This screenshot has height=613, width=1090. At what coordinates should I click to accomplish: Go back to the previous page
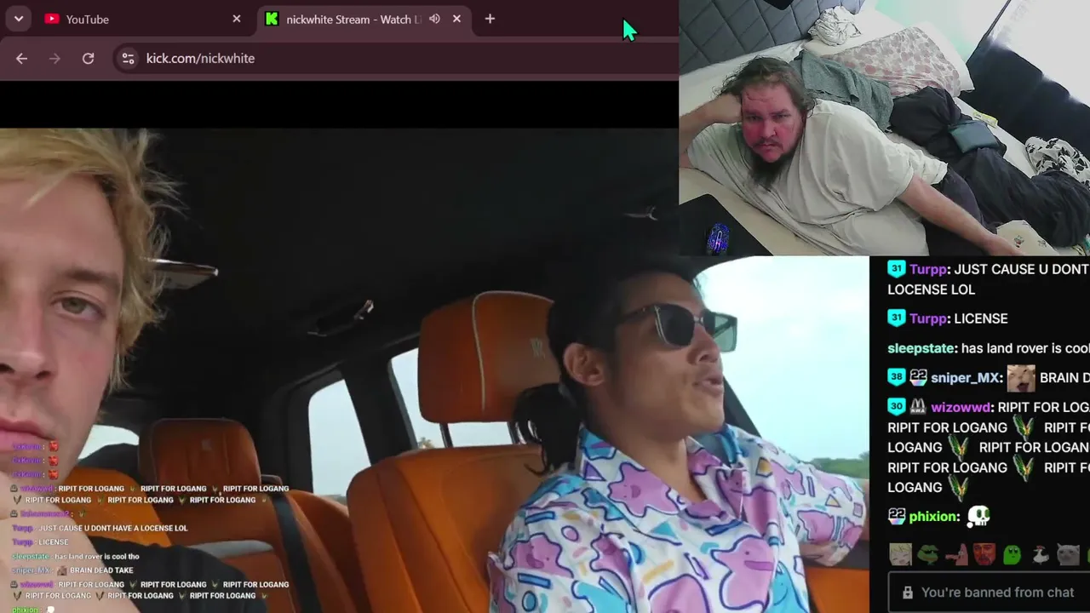pos(22,59)
